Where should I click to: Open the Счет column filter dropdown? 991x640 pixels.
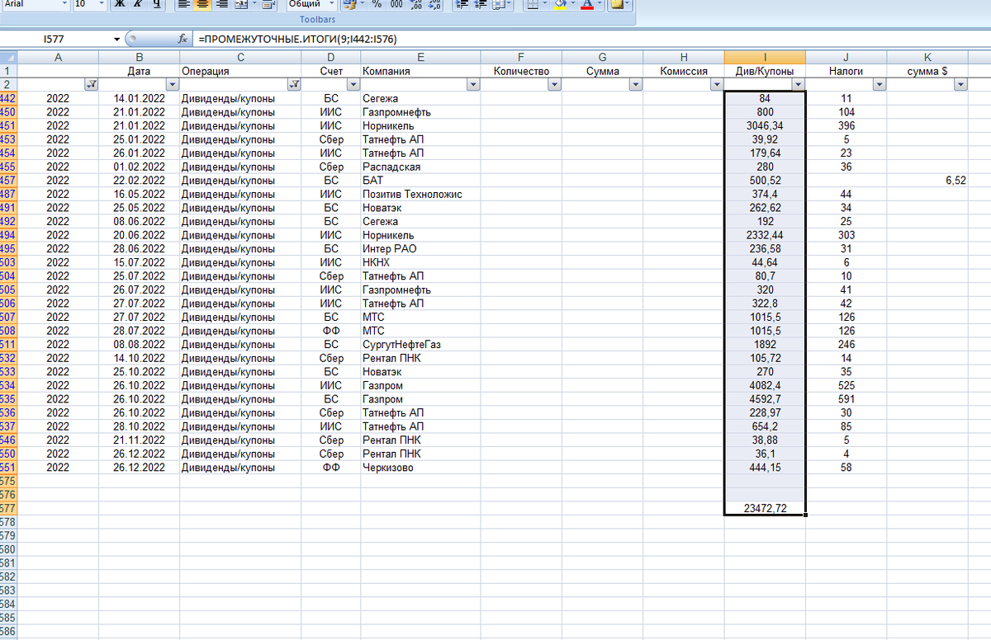353,84
